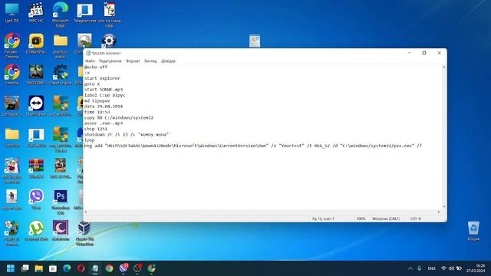
Task: Place cursor on 'start explorer' line
Action: click(x=102, y=78)
